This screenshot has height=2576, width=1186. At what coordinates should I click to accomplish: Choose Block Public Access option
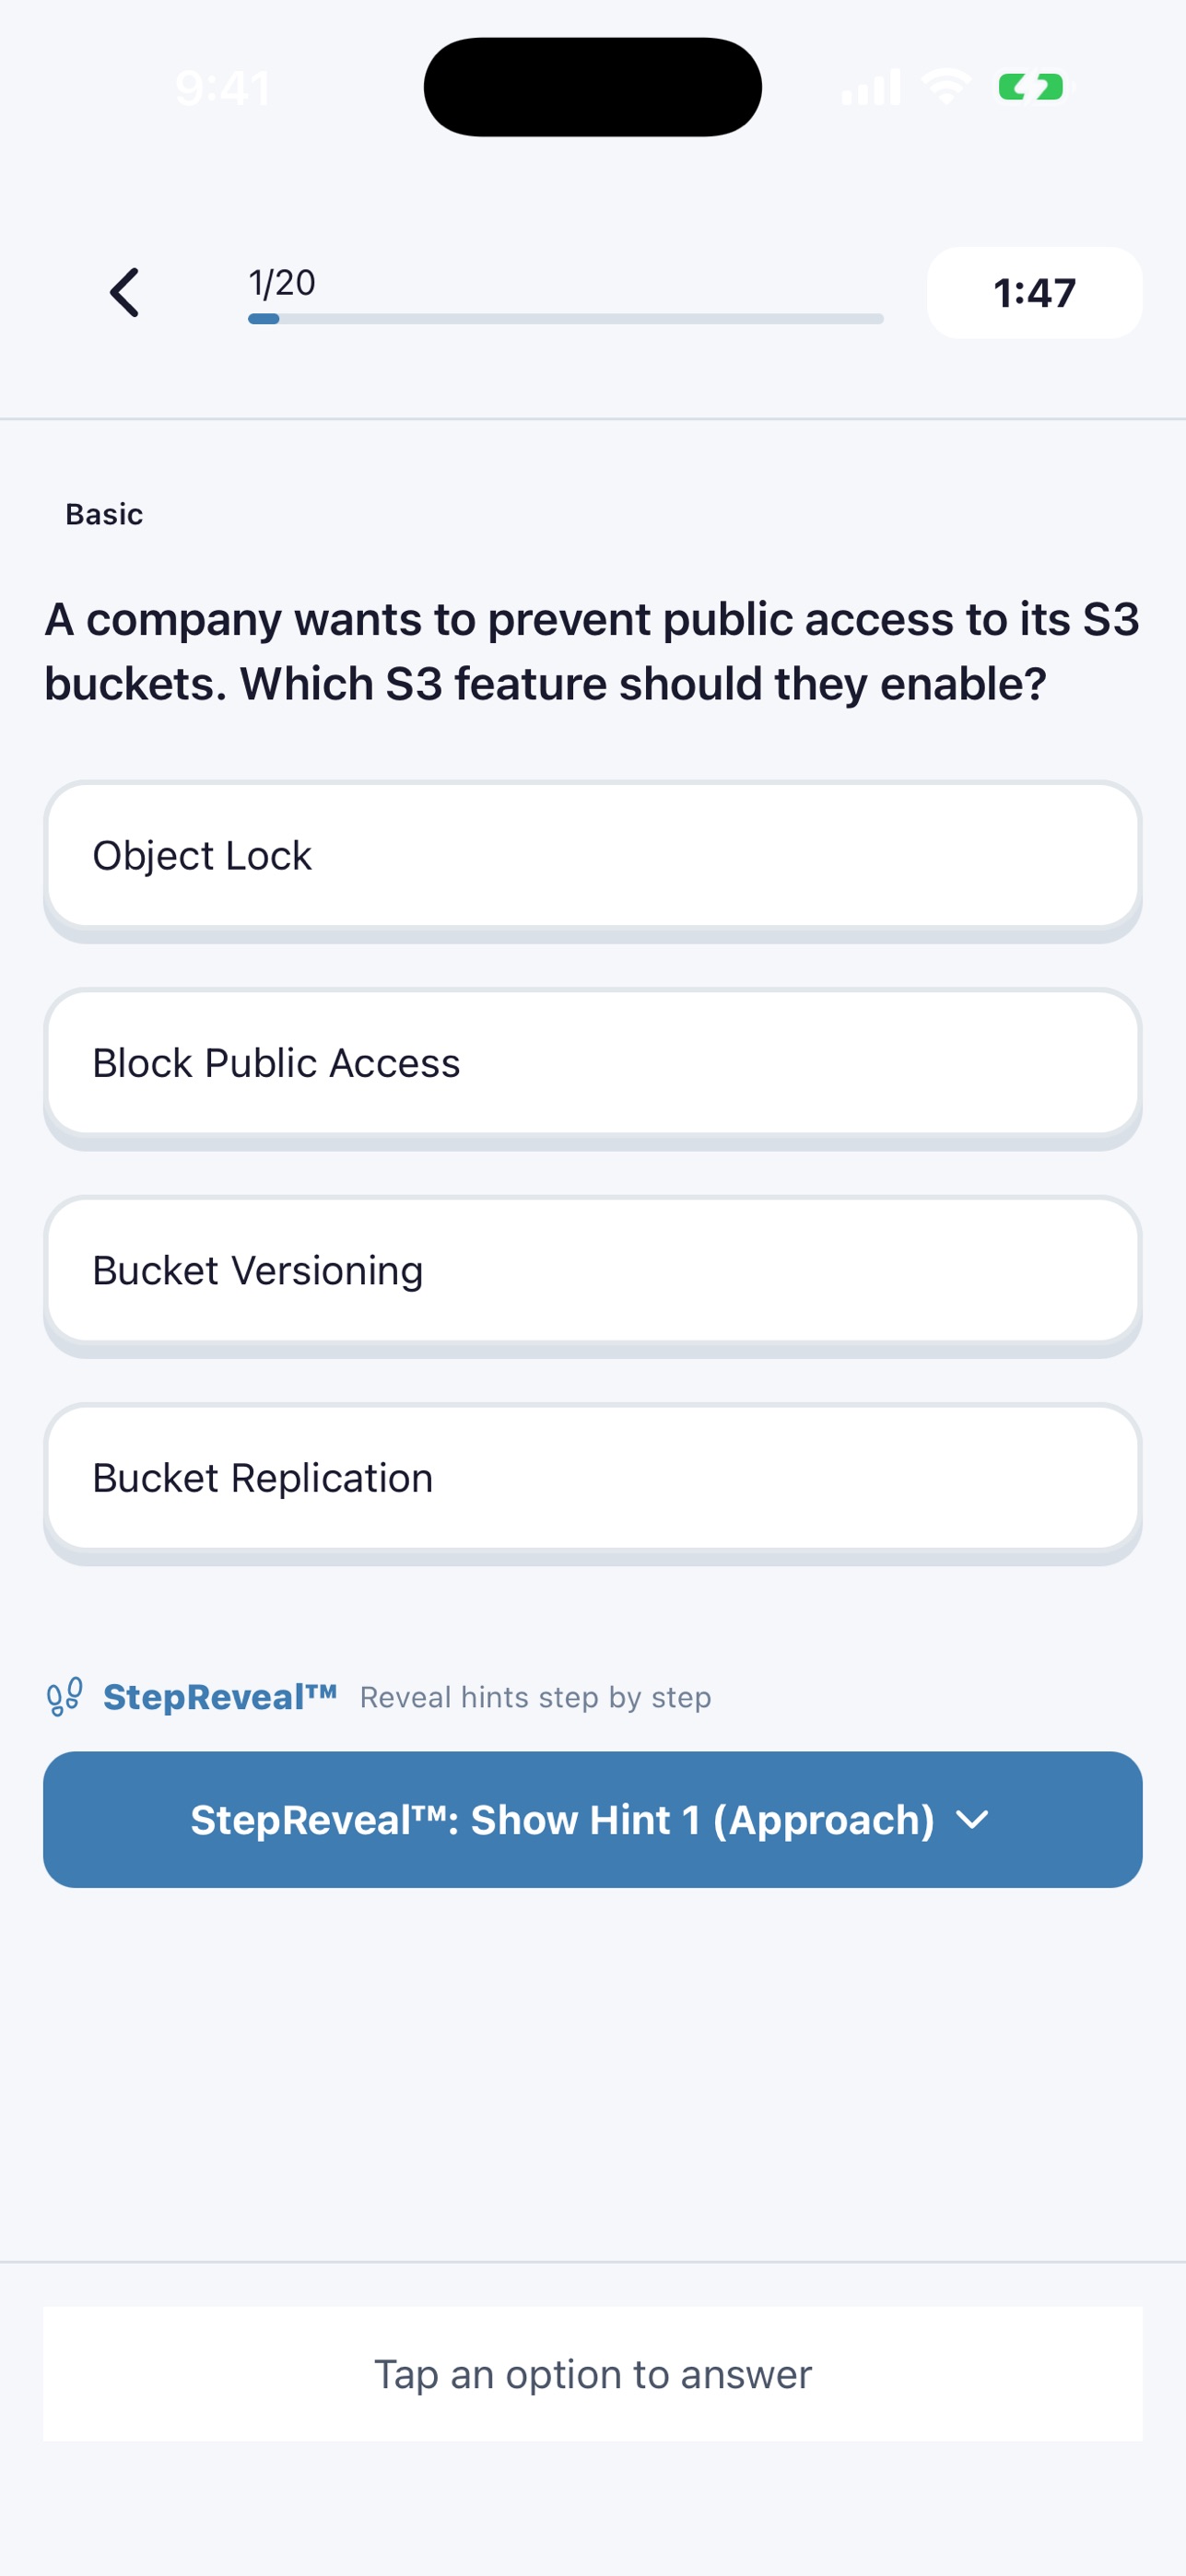[x=593, y=1063]
